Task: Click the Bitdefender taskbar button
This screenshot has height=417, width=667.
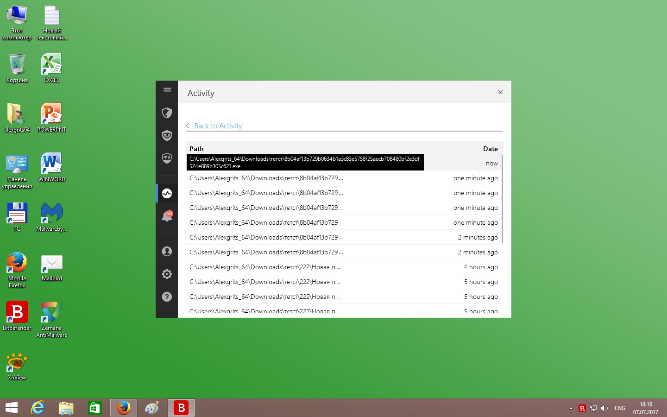Action: click(x=181, y=408)
